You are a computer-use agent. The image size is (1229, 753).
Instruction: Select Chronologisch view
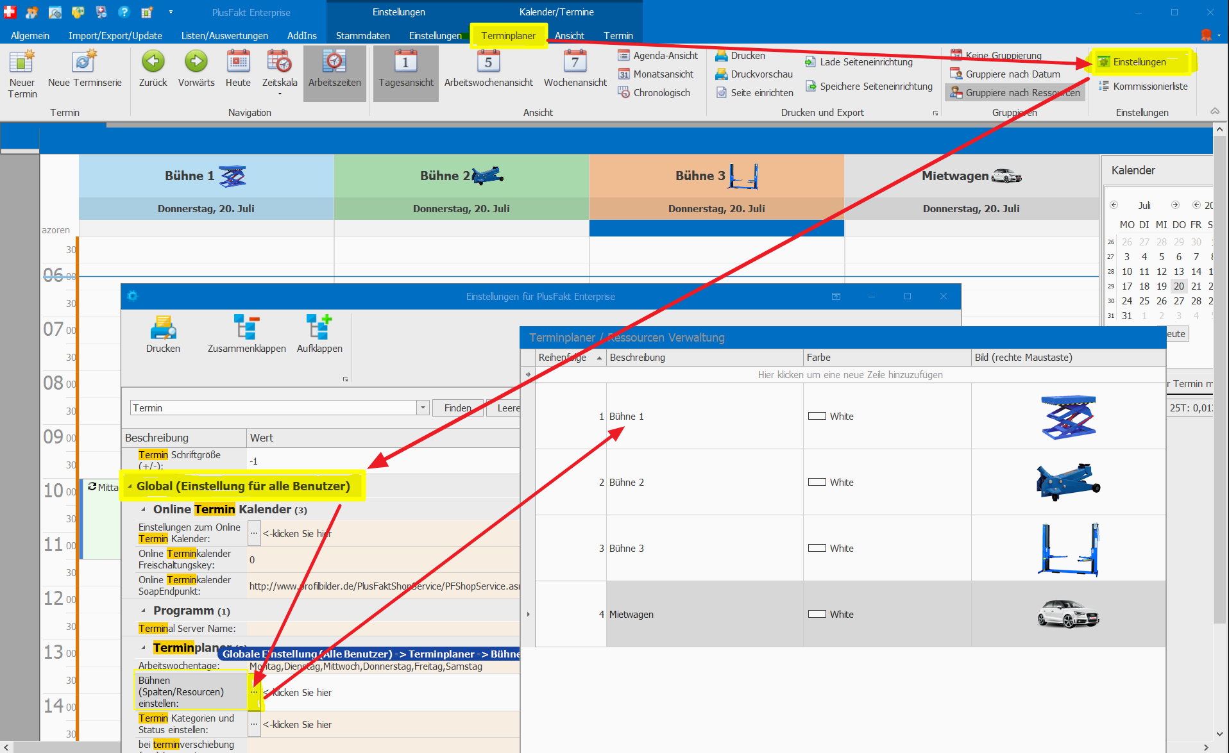point(654,93)
